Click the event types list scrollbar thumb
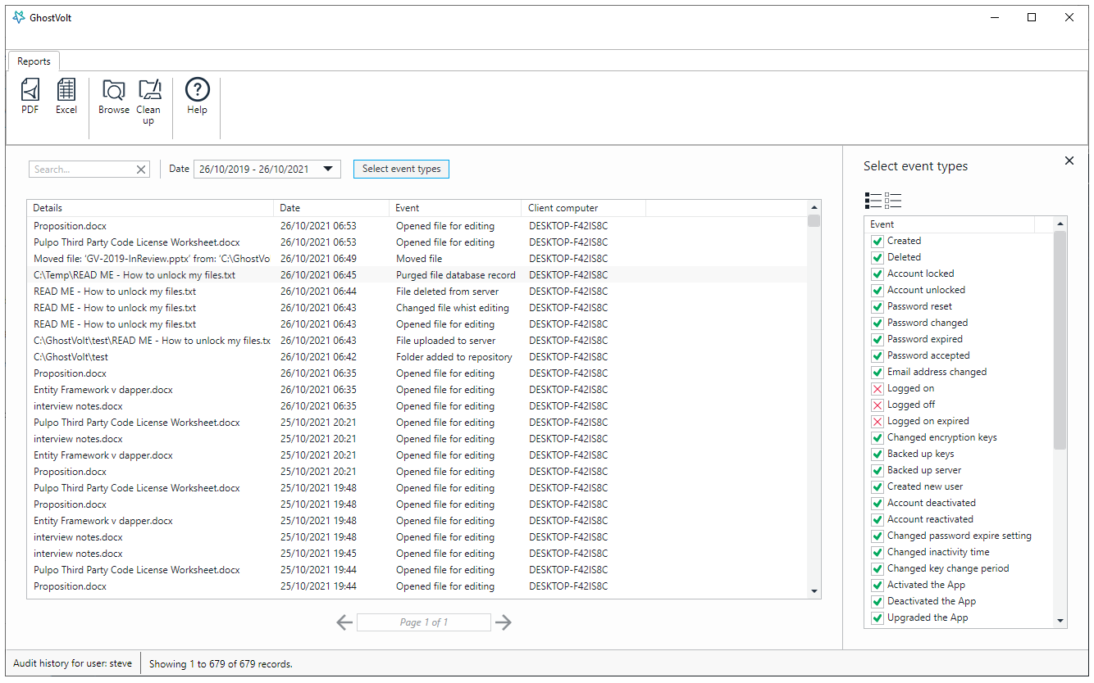This screenshot has width=1094, height=683. 1060,340
